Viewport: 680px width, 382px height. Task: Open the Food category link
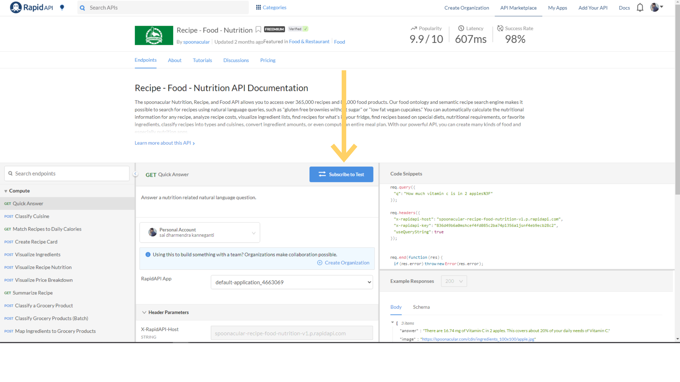tap(339, 42)
